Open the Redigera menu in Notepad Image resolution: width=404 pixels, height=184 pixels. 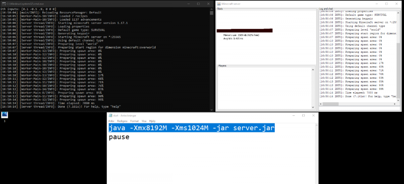tap(122, 121)
